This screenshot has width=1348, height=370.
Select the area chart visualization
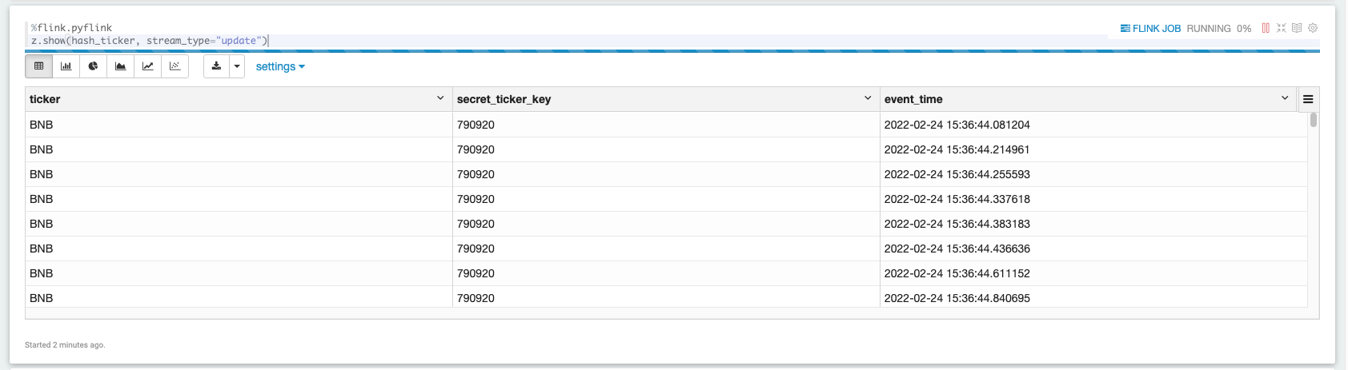coord(121,66)
